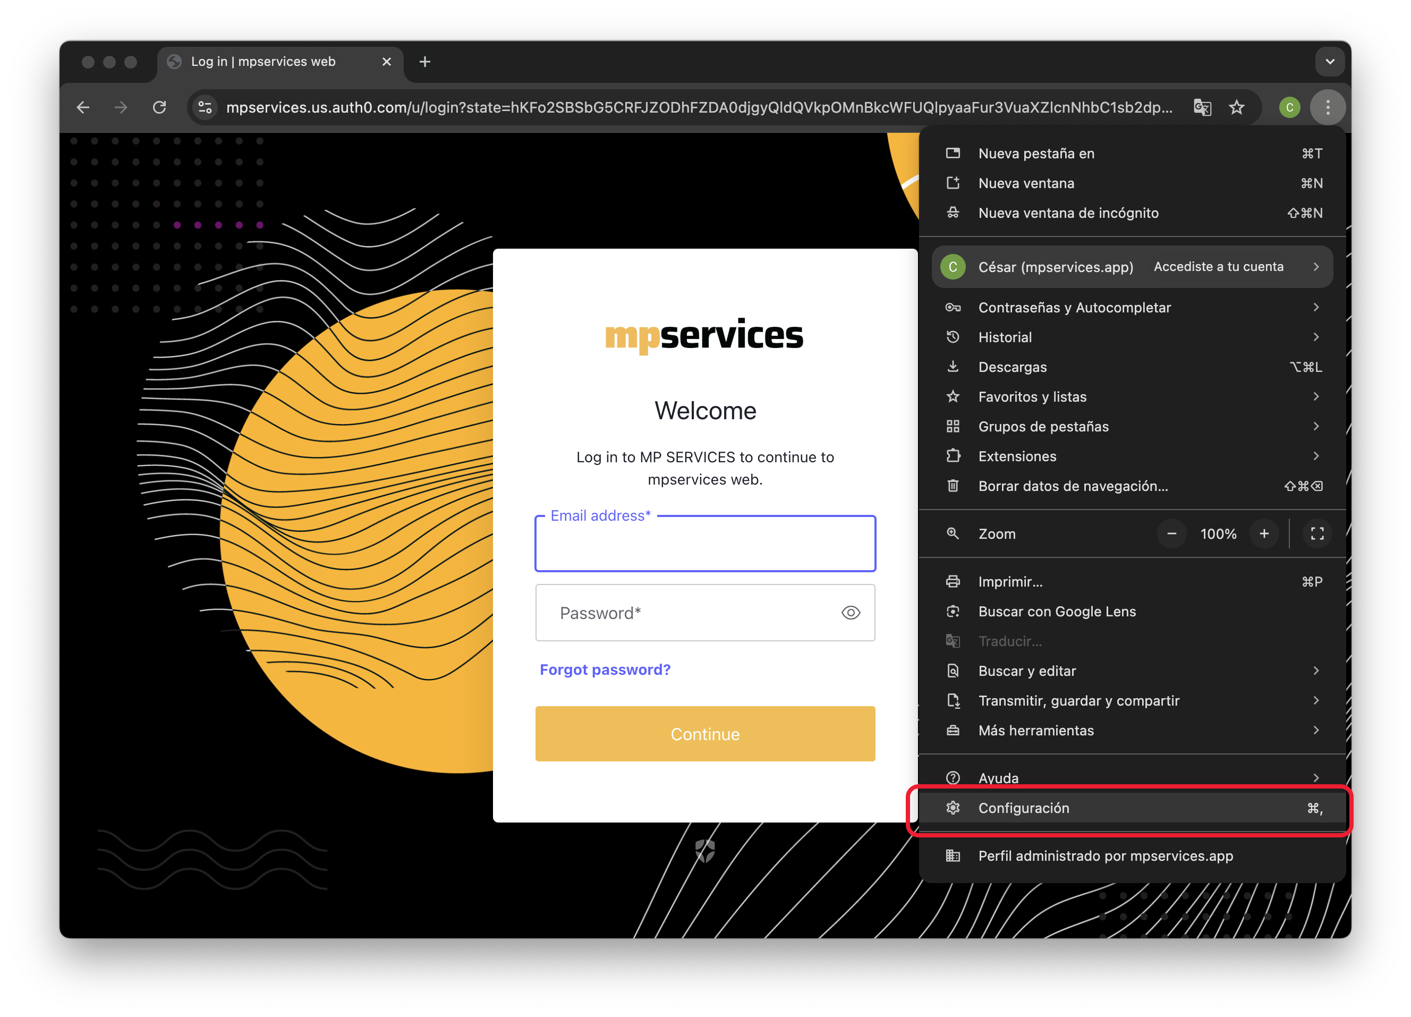Screen dimensions: 1411x1017
Task: Open the tab search dropdown arrow
Action: point(1330,62)
